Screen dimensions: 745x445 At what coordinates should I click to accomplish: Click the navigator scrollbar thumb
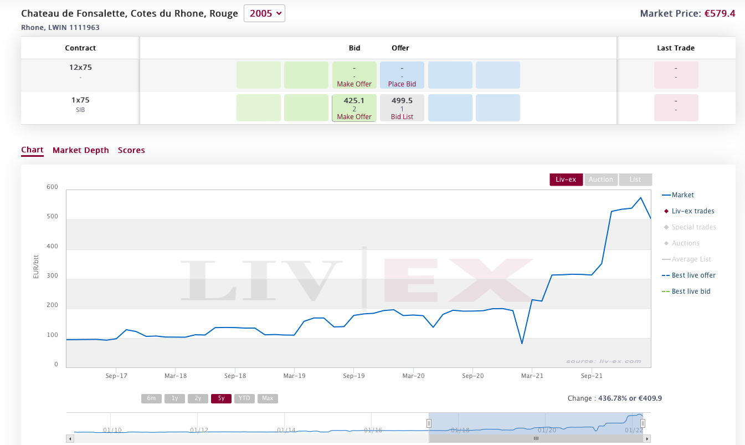coord(536,438)
